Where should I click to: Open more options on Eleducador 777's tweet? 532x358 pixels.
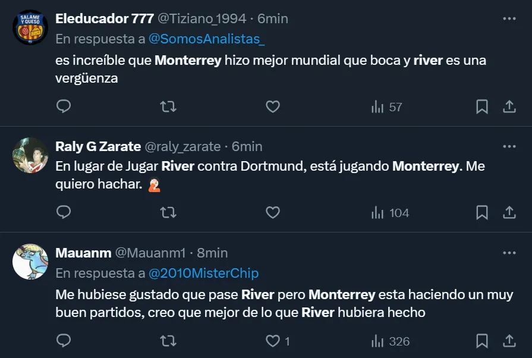click(509, 18)
